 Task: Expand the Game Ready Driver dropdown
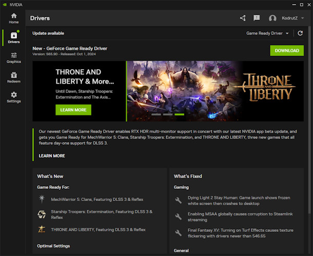268,33
